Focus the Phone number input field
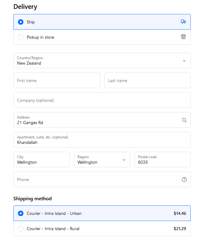The height and width of the screenshot is (242, 198). coord(102,179)
